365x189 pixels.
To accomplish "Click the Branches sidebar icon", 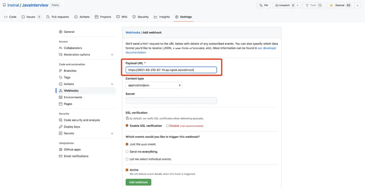I will click(61, 71).
